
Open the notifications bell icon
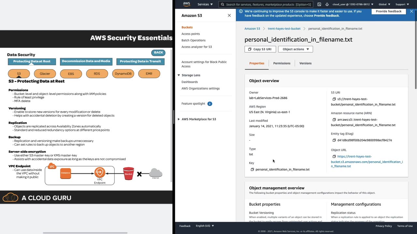327,5
